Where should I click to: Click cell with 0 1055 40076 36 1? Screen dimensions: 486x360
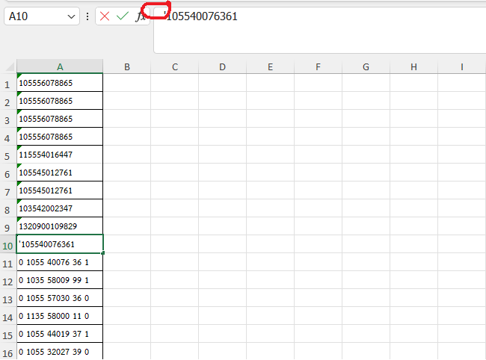tap(60, 262)
